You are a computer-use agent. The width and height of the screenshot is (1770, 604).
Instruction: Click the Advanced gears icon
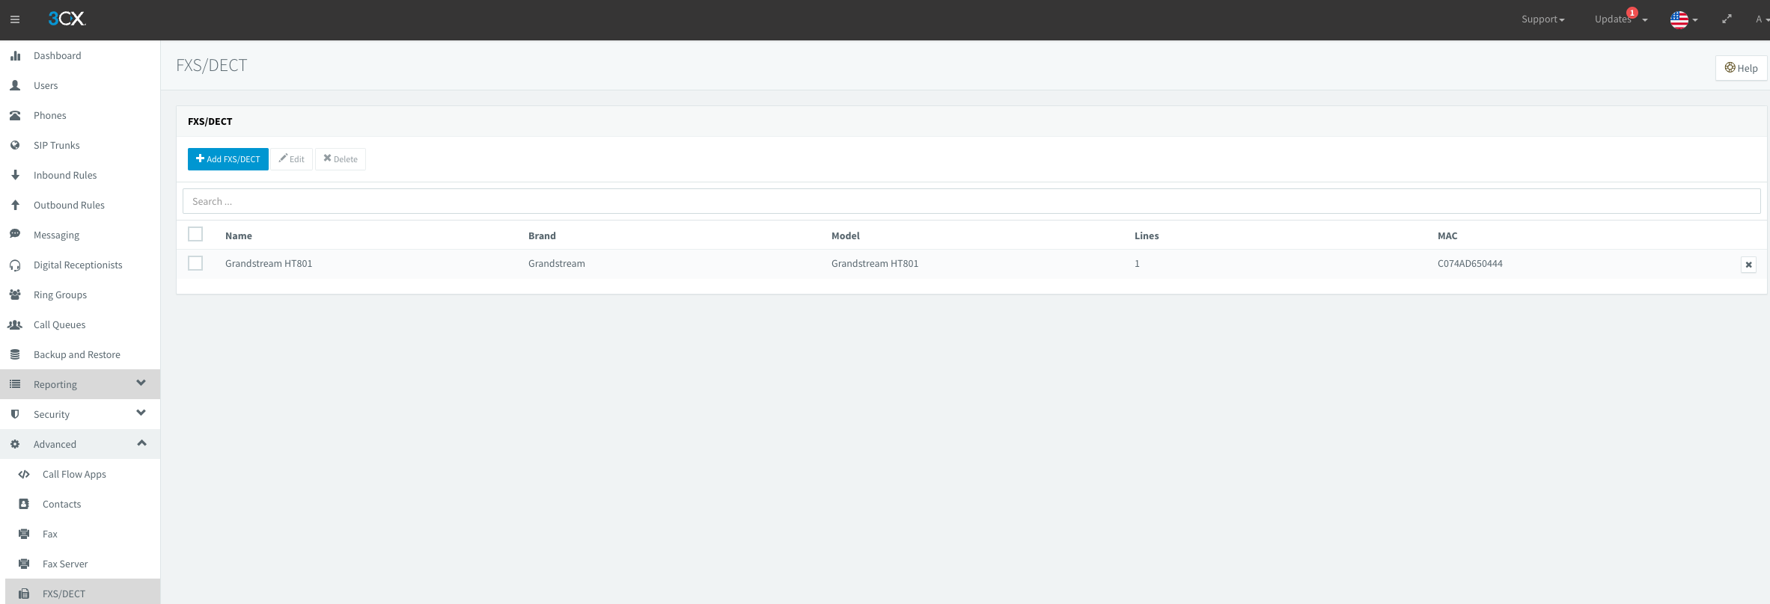point(15,444)
